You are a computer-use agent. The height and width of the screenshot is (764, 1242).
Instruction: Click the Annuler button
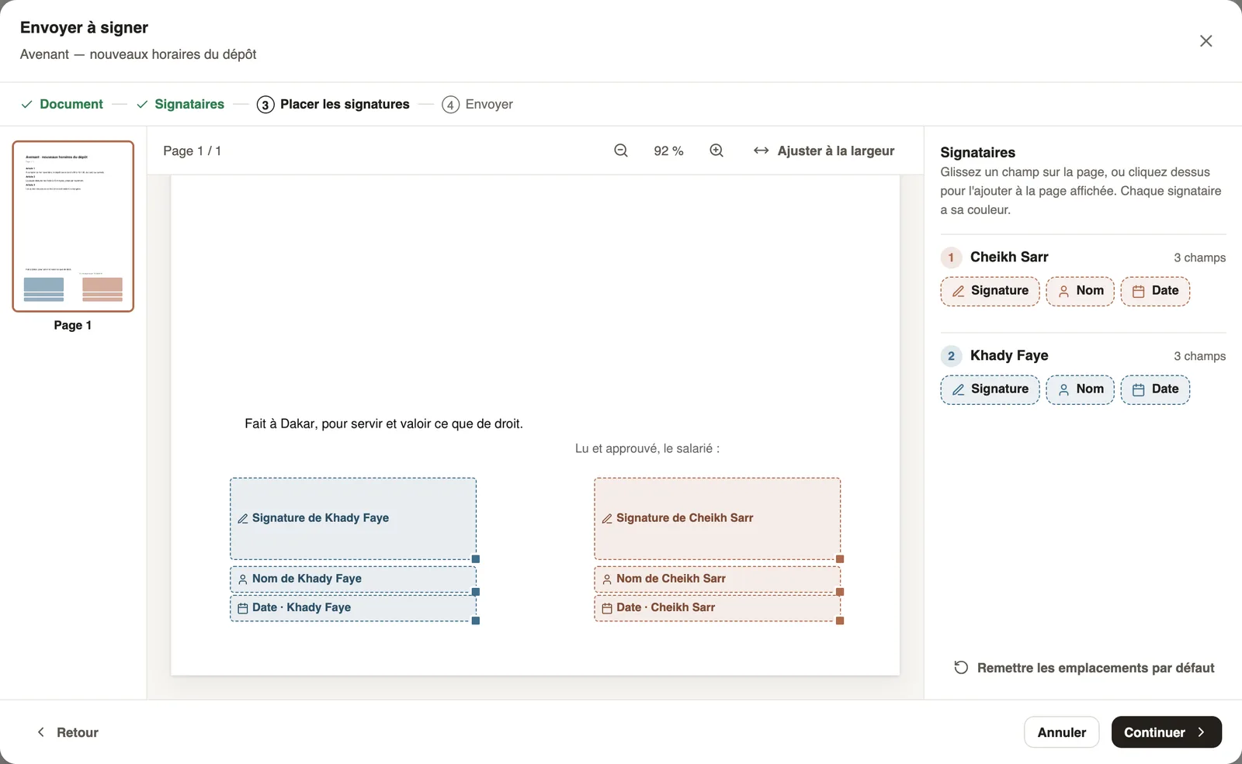pyautogui.click(x=1061, y=732)
